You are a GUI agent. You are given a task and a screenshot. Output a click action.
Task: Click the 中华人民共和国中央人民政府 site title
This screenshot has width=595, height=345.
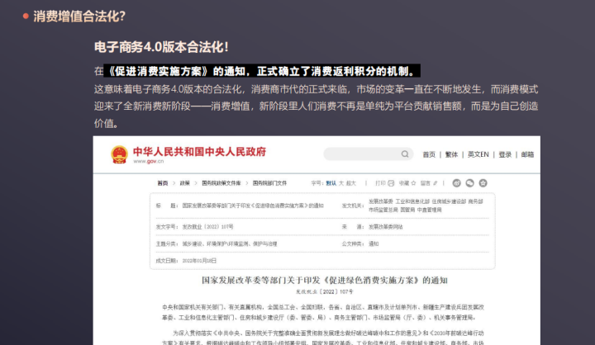[x=200, y=152]
